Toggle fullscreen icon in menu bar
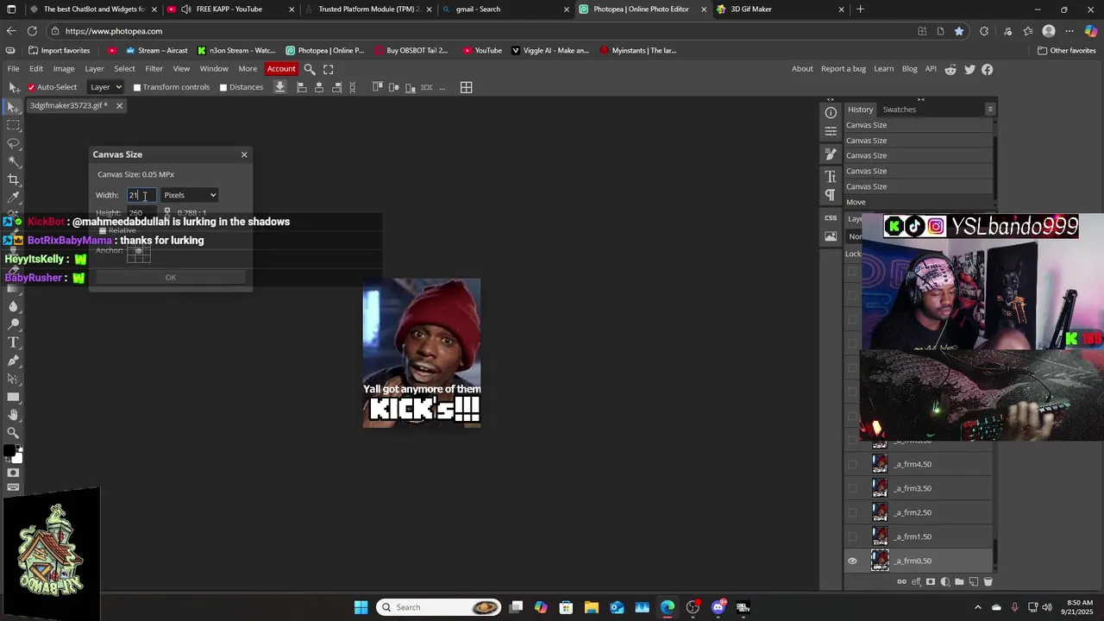 tap(329, 69)
